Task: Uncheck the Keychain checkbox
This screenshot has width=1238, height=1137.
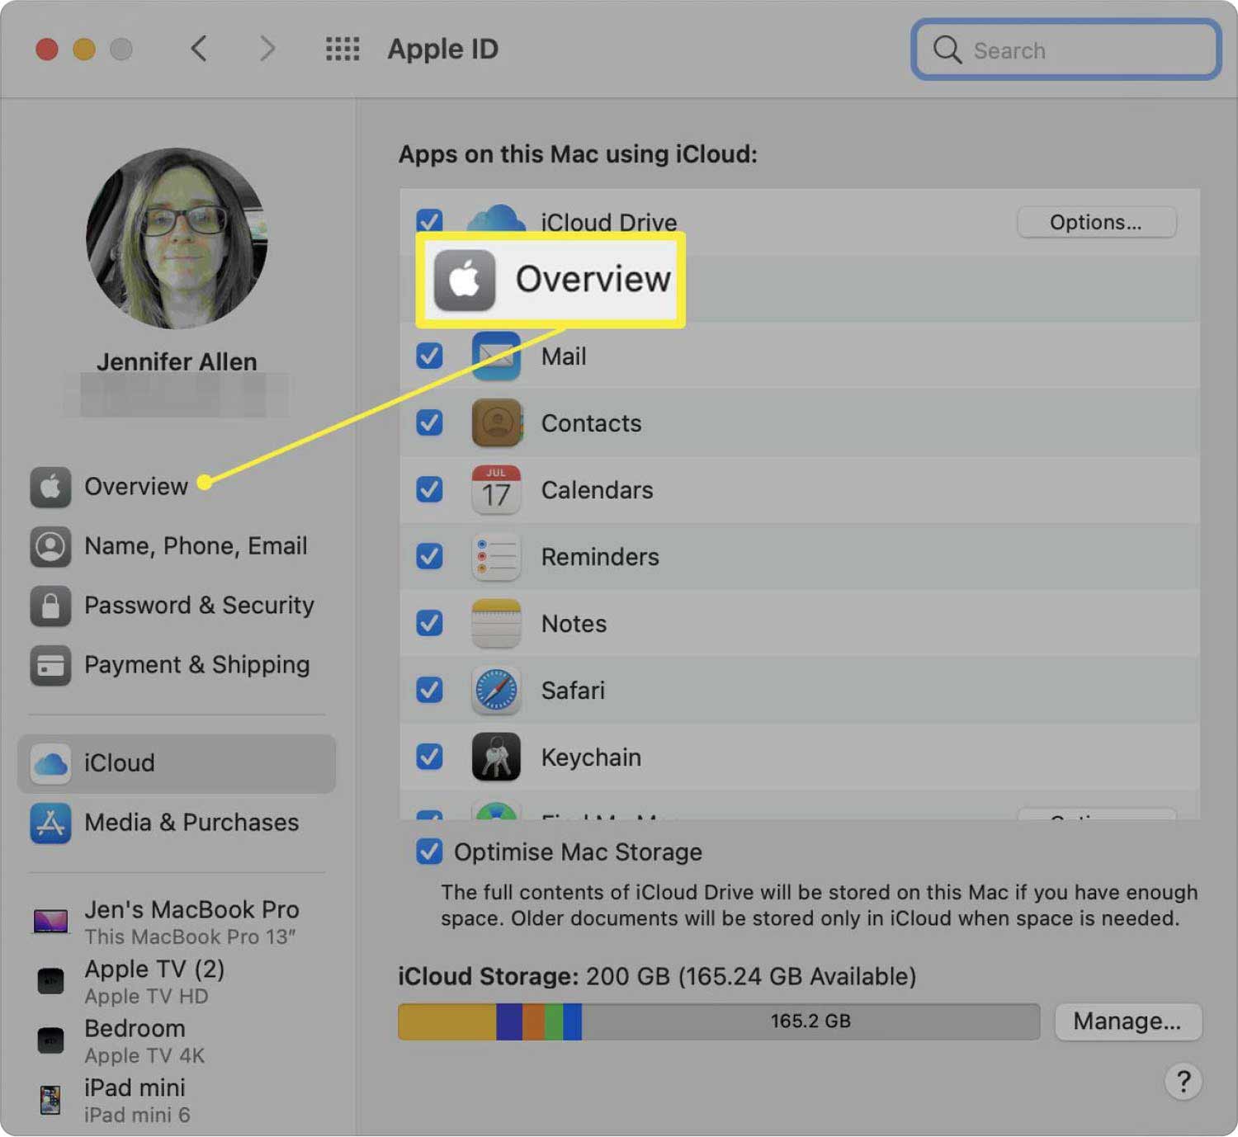Action: click(429, 757)
